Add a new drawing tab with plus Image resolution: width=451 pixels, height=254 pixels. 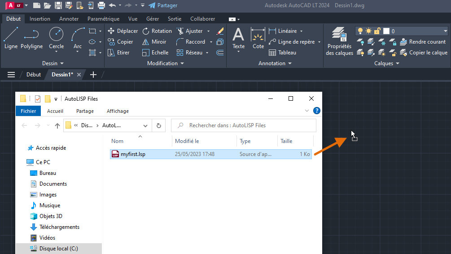(93, 75)
